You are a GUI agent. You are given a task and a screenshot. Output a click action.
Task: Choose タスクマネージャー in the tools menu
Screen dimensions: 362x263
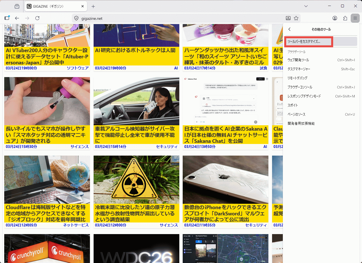[299, 69]
